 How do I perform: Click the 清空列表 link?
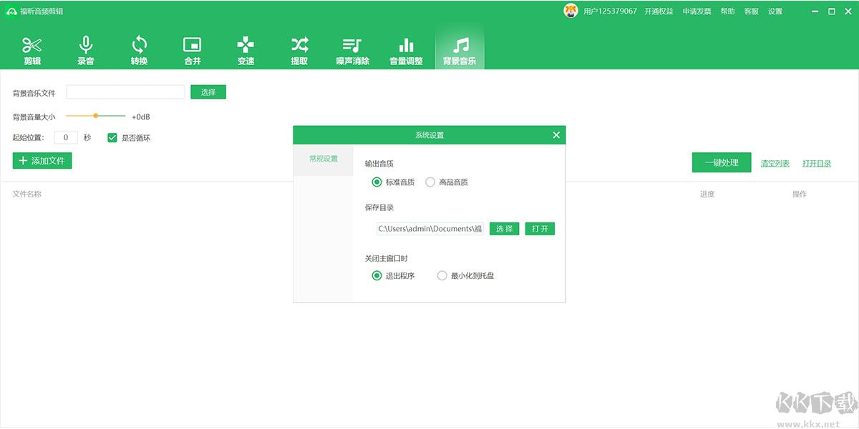point(775,164)
